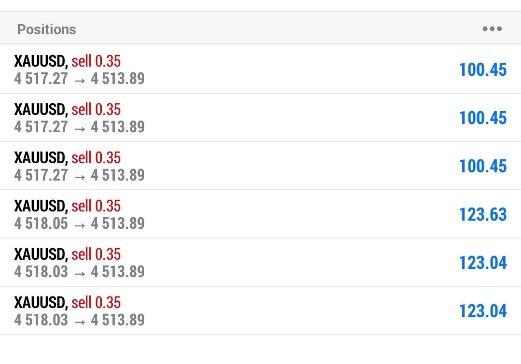Click the last row's 'sell 0.35' label

(x=96, y=303)
